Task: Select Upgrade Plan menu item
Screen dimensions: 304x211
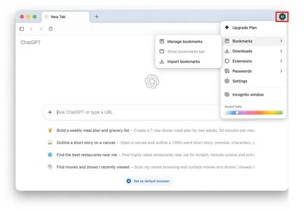Action: [x=253, y=27]
